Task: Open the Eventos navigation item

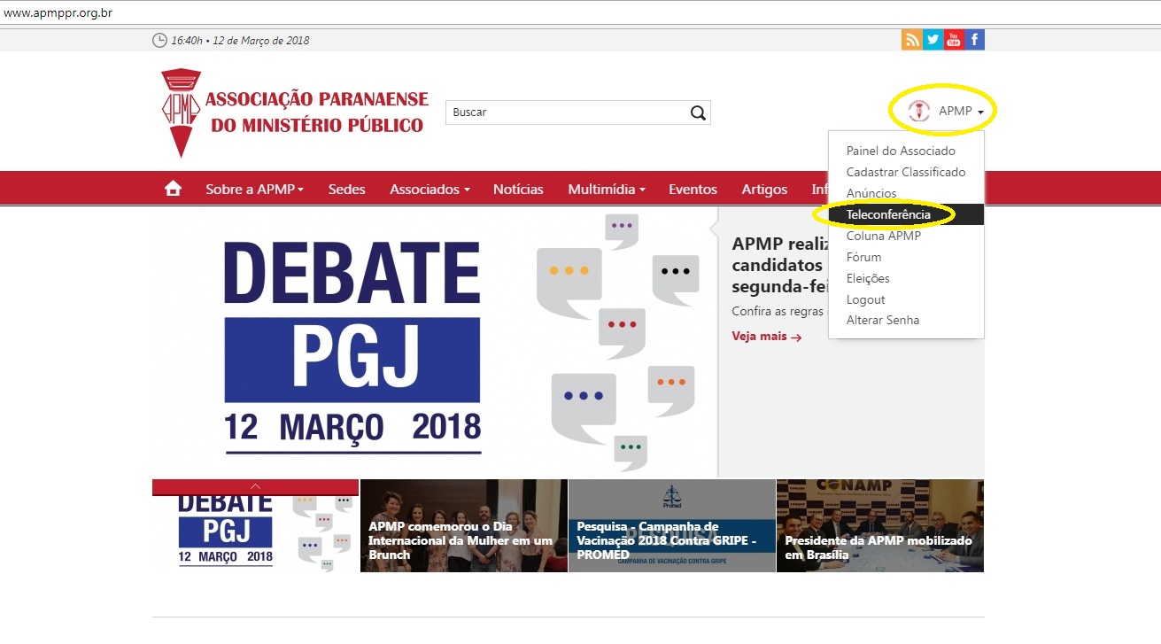Action: coord(693,189)
